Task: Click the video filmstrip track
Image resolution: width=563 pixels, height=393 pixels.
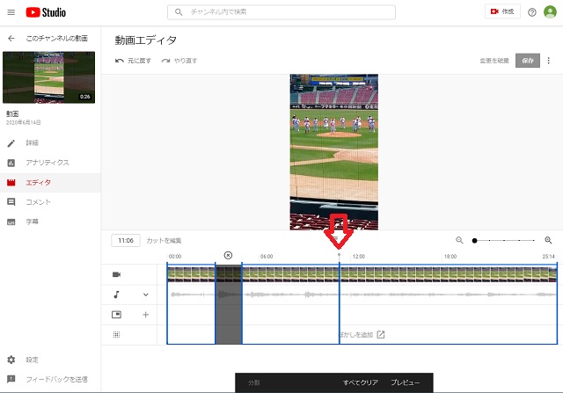Action: click(362, 274)
